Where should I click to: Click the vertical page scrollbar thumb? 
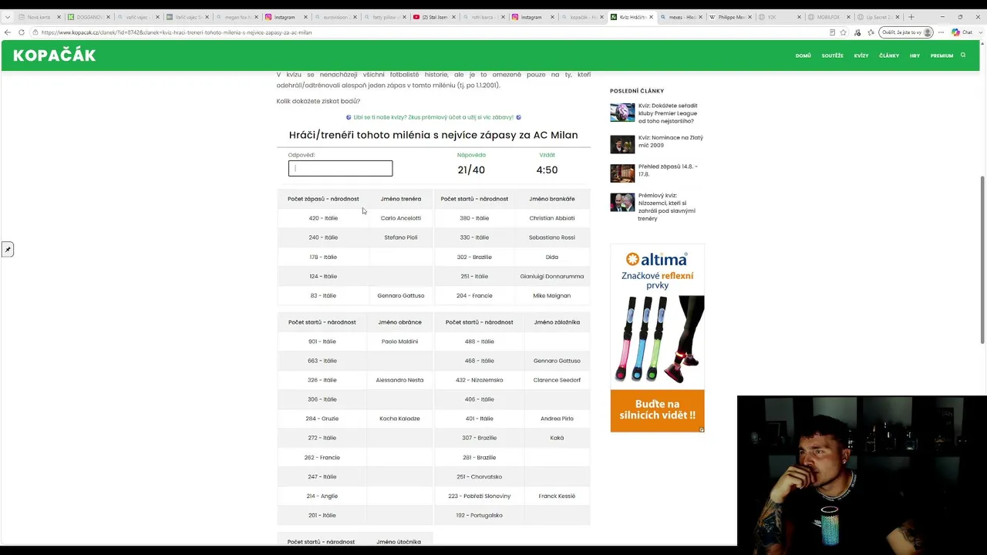pyautogui.click(x=982, y=260)
